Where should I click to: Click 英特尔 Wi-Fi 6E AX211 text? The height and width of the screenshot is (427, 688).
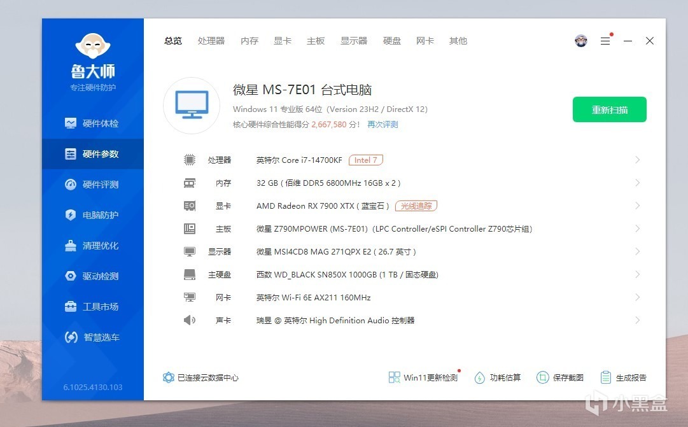313,298
